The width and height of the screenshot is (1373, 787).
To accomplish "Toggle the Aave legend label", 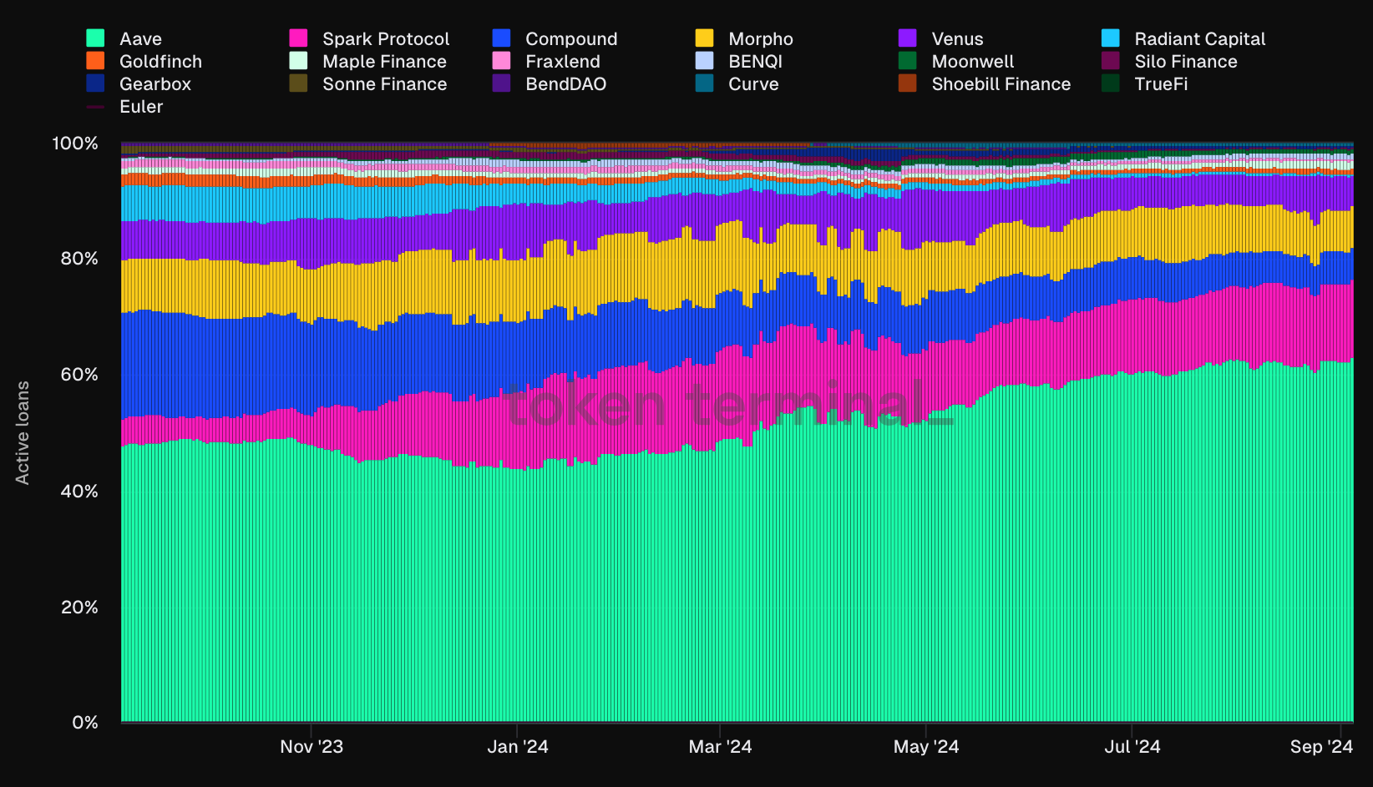I will coord(140,39).
